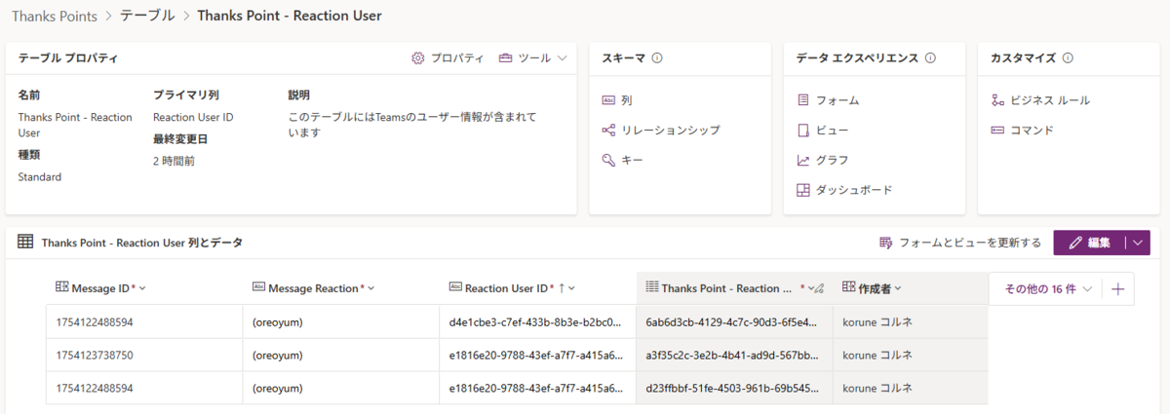Click the chart icon beside グラフ
This screenshot has width=1170, height=414.
point(803,160)
